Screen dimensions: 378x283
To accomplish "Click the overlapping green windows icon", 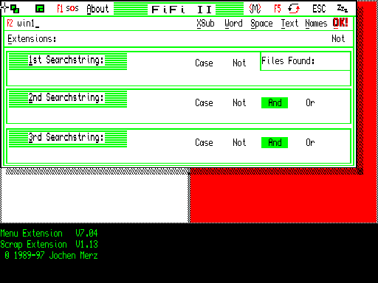I will pos(15,9).
